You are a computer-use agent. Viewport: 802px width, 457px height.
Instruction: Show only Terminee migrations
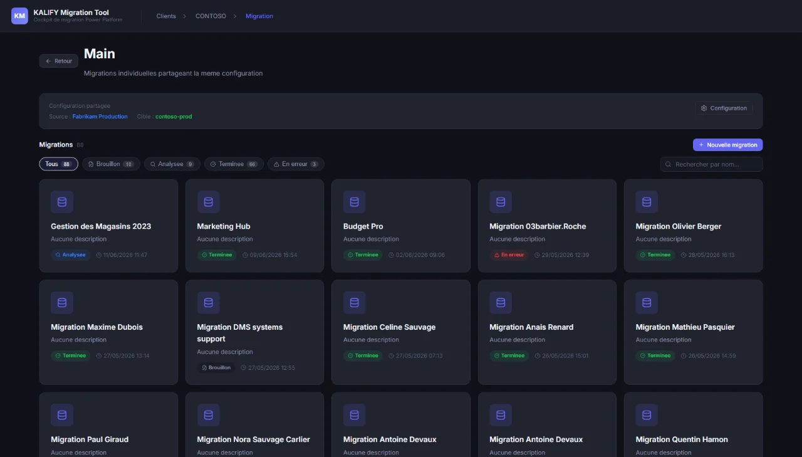[x=234, y=164]
